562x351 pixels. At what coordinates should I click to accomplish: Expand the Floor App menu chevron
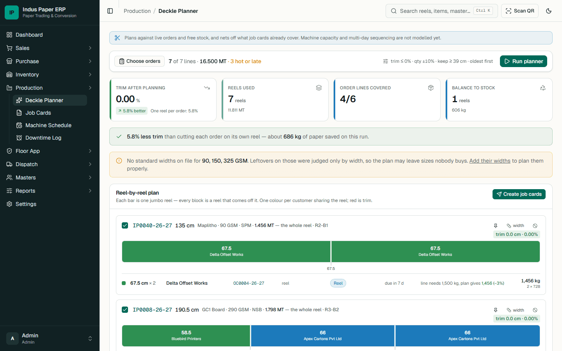pyautogui.click(x=90, y=151)
